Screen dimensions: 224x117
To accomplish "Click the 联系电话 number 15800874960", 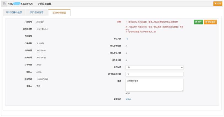I will pos(42,79).
